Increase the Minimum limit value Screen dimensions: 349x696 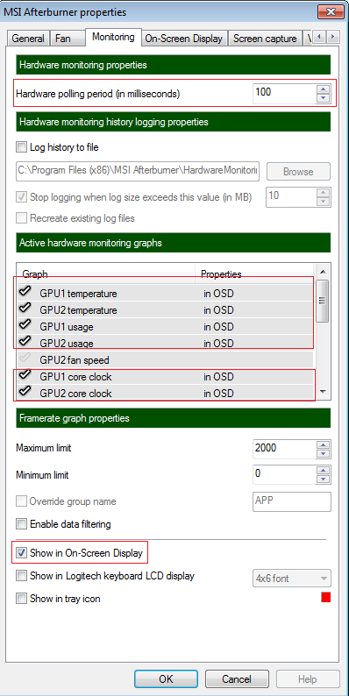pyautogui.click(x=324, y=471)
